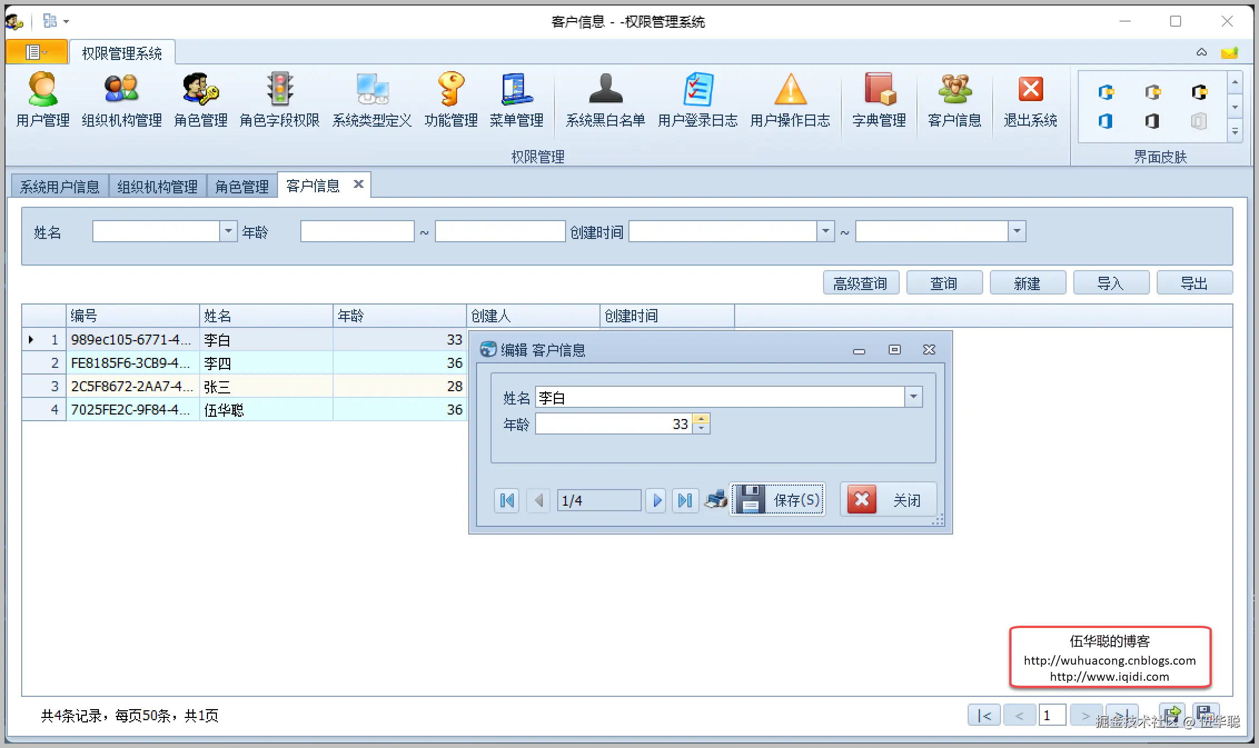
Task: Expand the 姓名 search filter dropdown
Action: coord(228,231)
